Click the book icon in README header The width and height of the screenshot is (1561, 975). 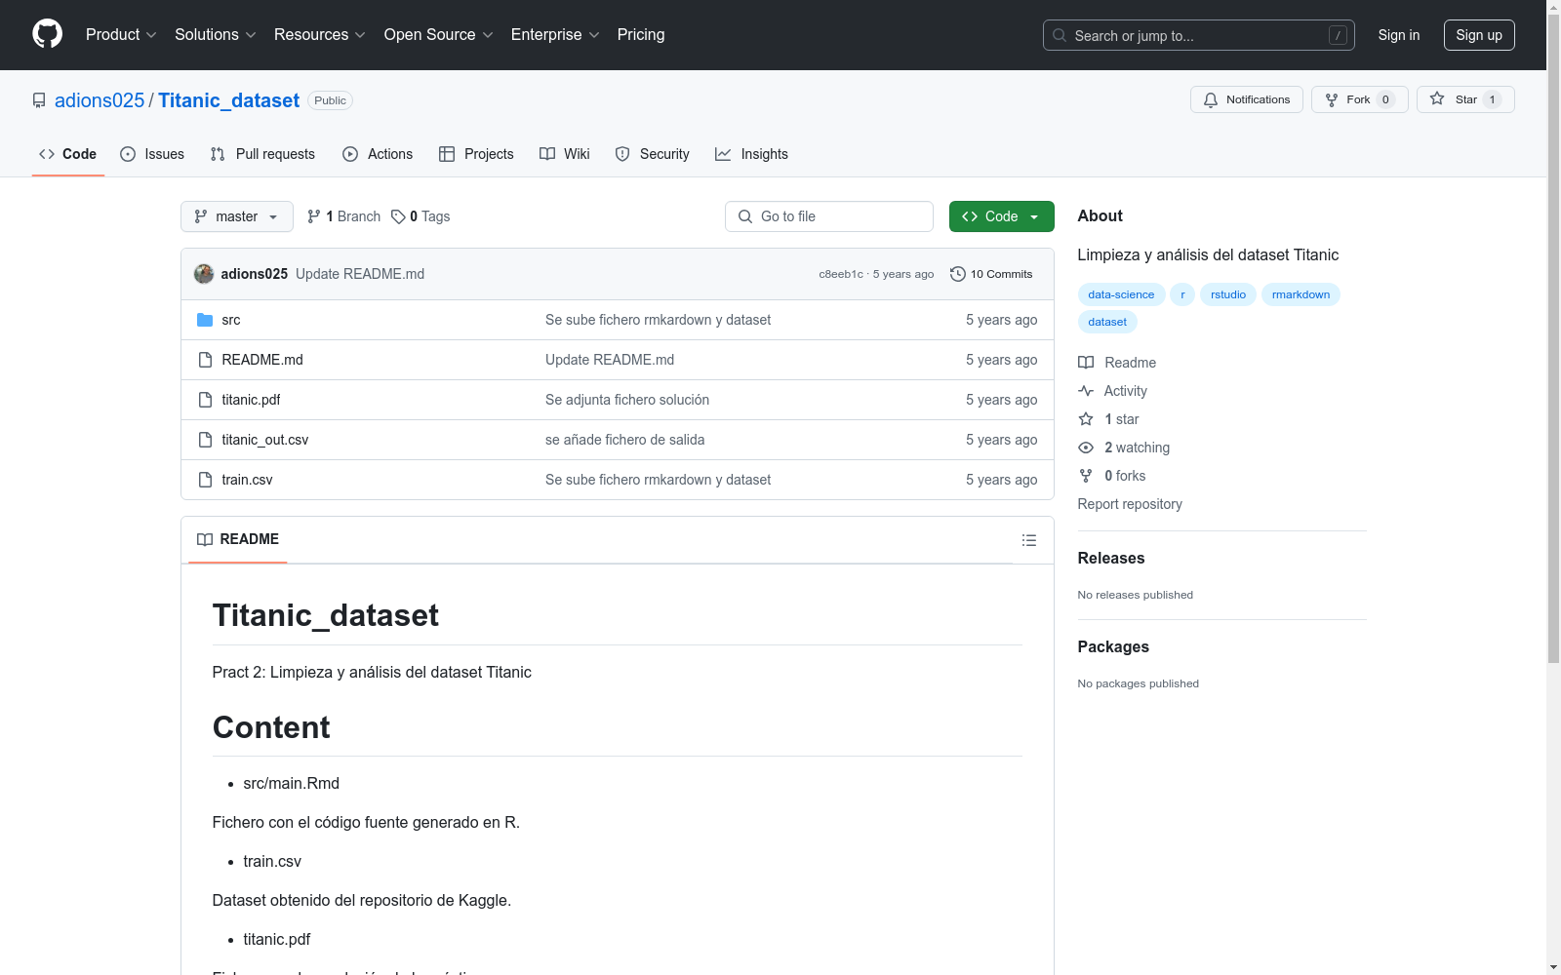[205, 539]
